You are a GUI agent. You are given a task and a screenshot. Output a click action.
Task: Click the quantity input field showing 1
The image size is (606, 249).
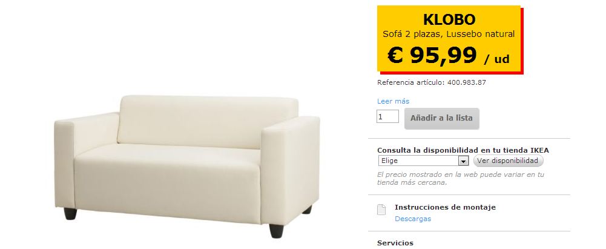387,116
